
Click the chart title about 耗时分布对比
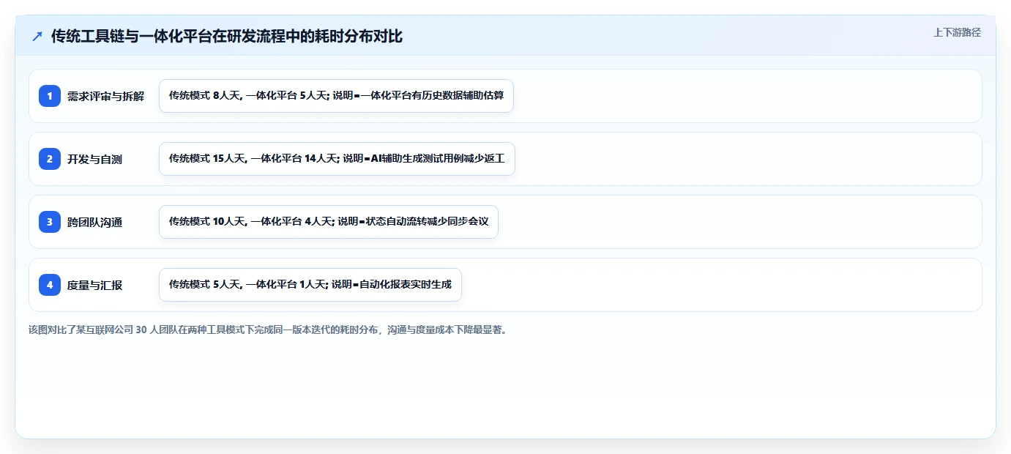click(x=227, y=37)
